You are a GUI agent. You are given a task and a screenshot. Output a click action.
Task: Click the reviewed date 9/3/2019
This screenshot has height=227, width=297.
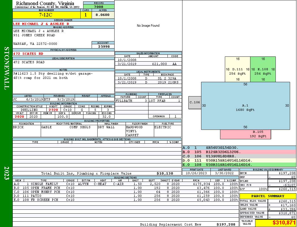pyautogui.click(x=66, y=99)
